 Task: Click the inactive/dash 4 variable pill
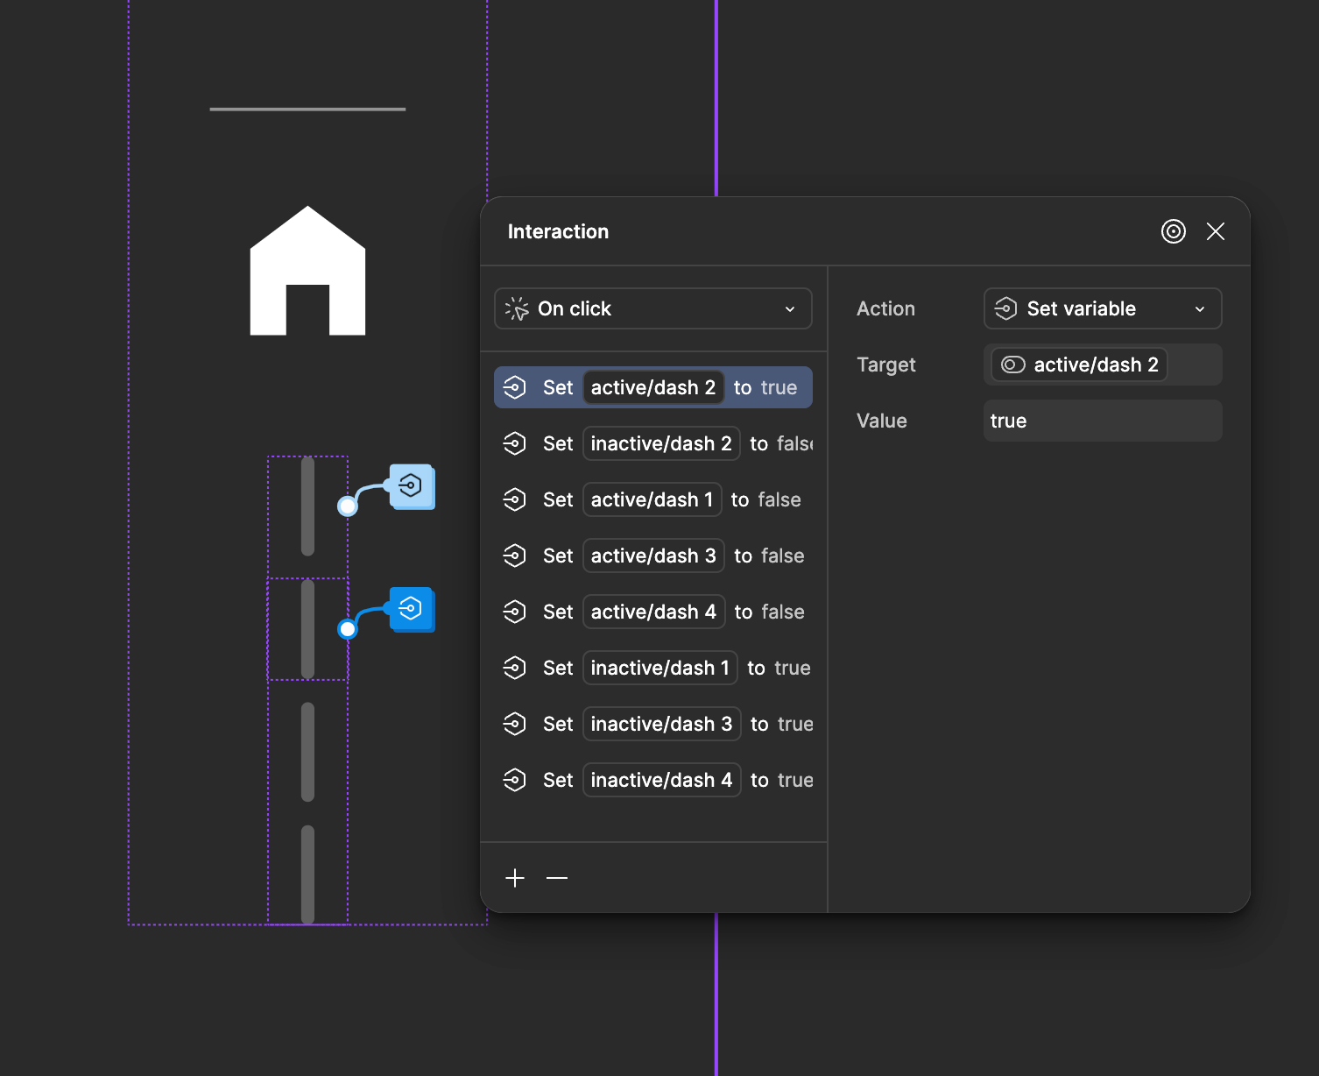[x=662, y=780]
